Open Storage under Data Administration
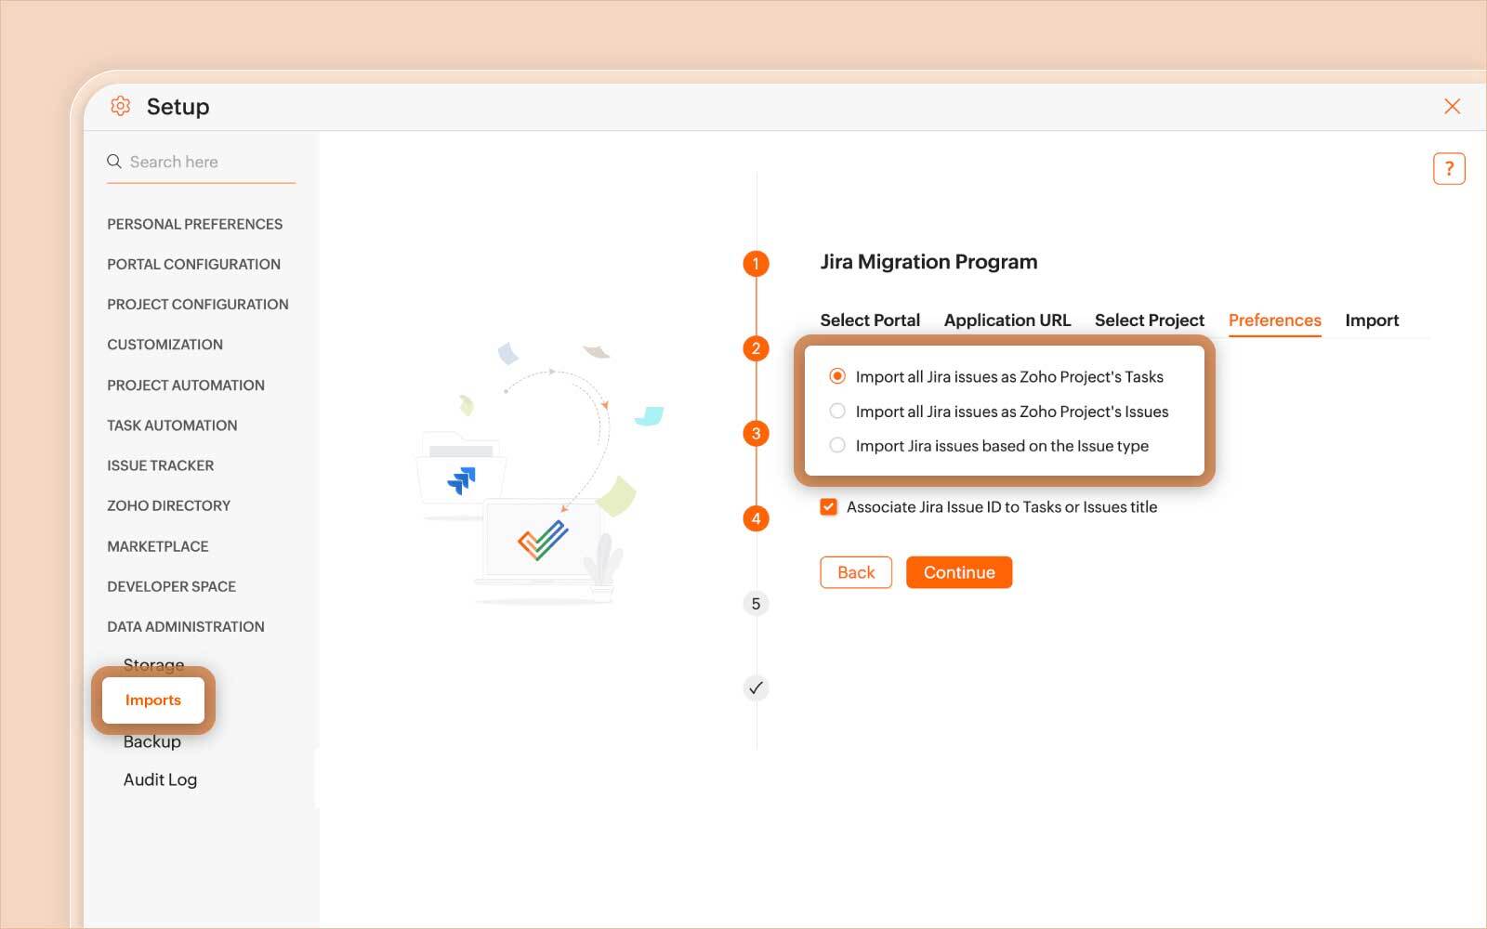The image size is (1487, 929). [x=153, y=665]
